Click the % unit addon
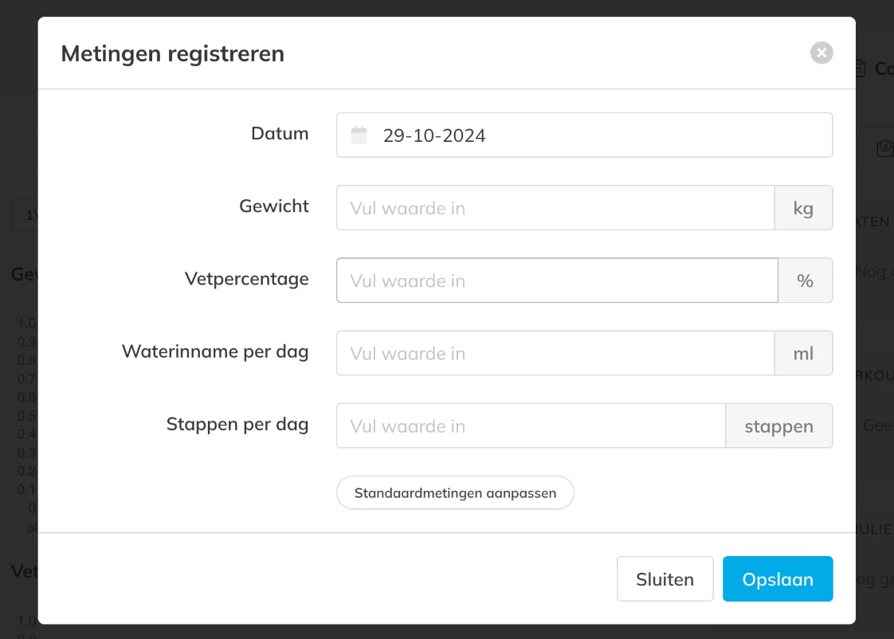 [x=805, y=280]
